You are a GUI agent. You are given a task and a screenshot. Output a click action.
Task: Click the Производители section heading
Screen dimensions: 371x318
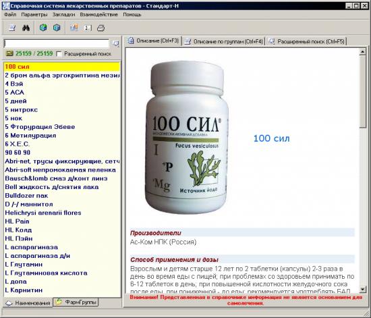pyautogui.click(x=156, y=233)
